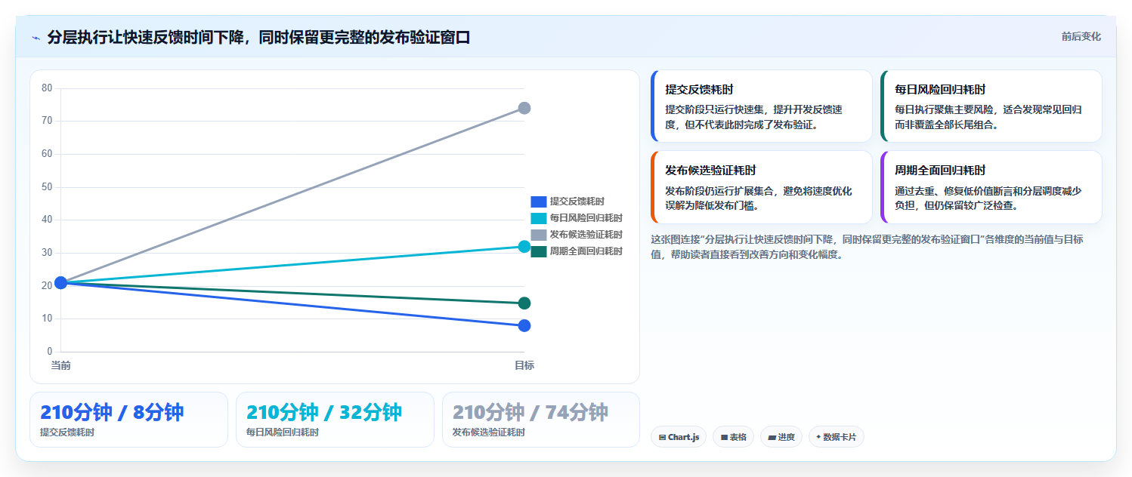Click the Chart.js tag chip

(679, 437)
